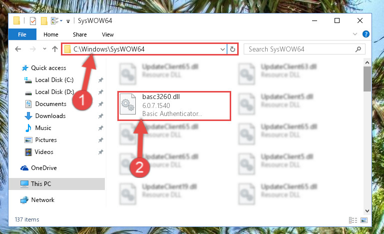
Task: Click the address bar path C:\Windows\SysWOW64
Action: [x=109, y=49]
